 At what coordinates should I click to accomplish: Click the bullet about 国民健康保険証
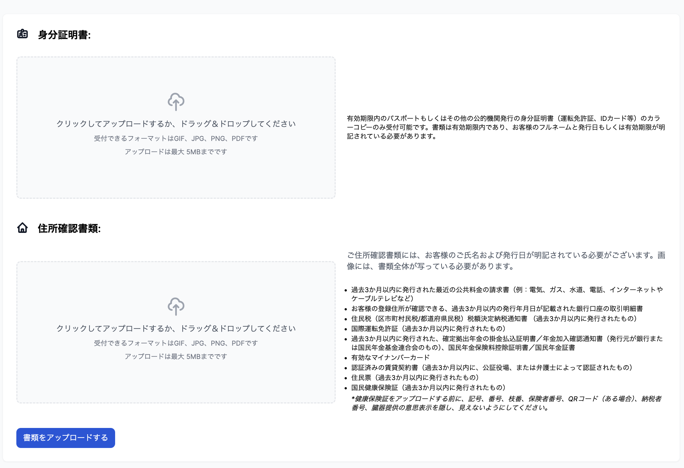(x=428, y=388)
